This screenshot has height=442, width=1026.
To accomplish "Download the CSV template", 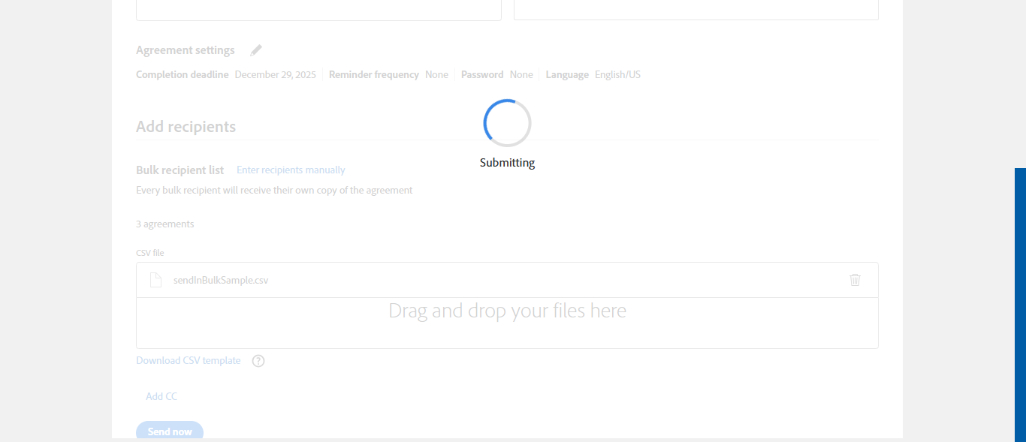I will click(189, 361).
